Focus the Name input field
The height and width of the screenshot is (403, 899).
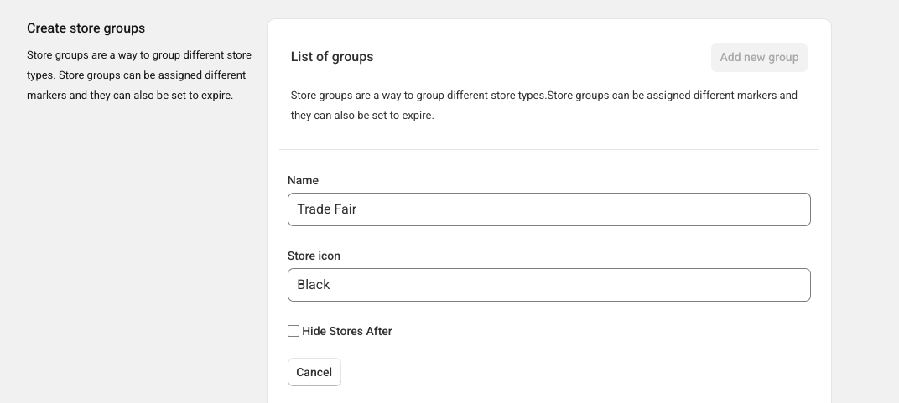[548, 209]
